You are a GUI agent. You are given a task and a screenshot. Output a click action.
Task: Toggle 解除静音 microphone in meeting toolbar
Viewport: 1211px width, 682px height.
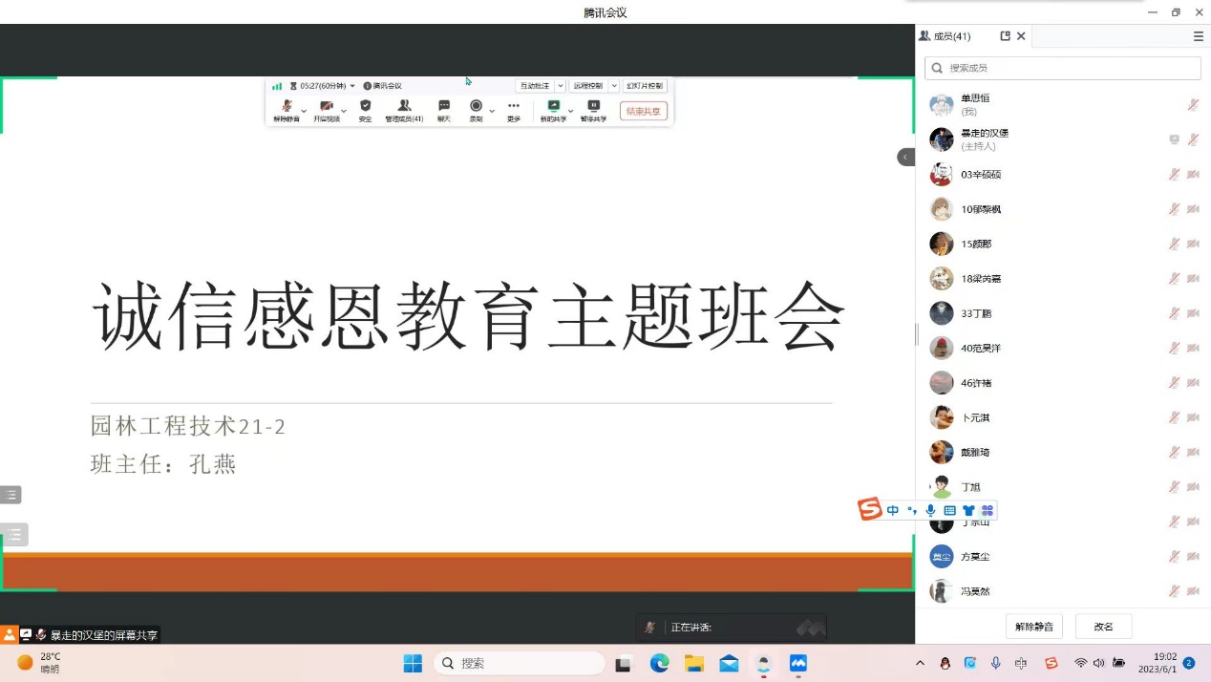click(x=286, y=107)
